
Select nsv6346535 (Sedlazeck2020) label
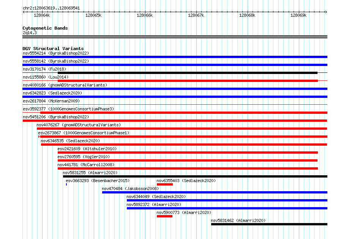click(x=70, y=141)
